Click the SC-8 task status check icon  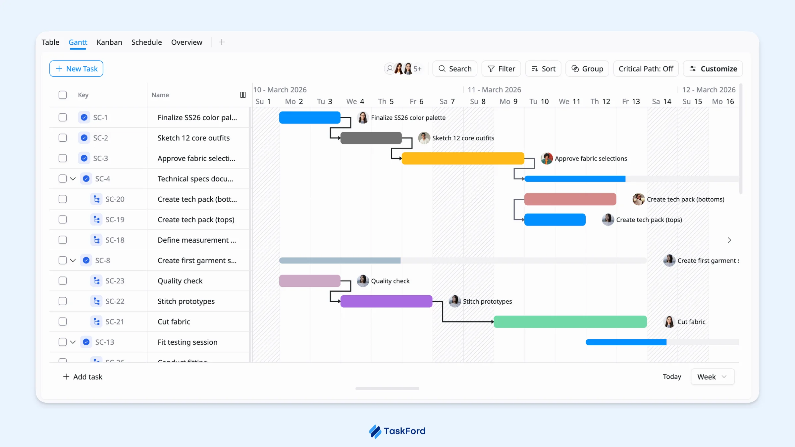(86, 260)
